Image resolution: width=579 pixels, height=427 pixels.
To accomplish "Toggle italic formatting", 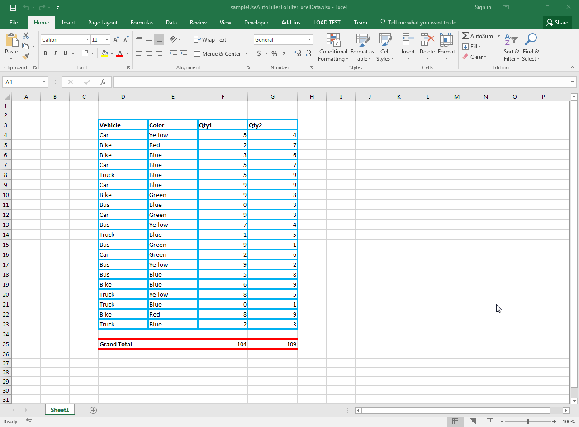I will click(x=55, y=53).
